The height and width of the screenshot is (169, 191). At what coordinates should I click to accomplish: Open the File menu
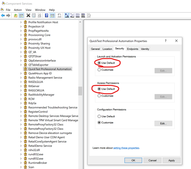tap(8, 10)
